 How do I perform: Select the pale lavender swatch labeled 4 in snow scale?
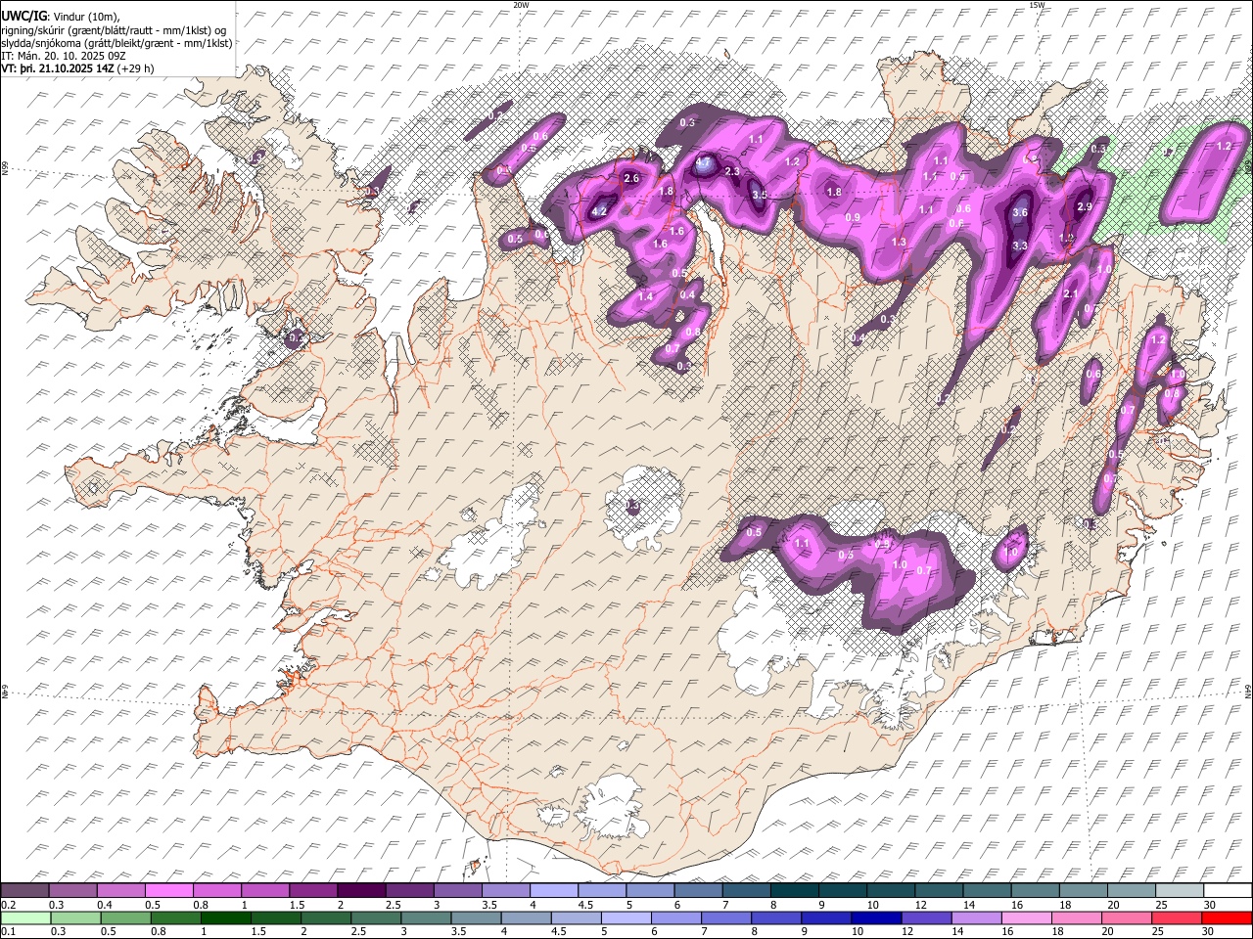point(552,891)
